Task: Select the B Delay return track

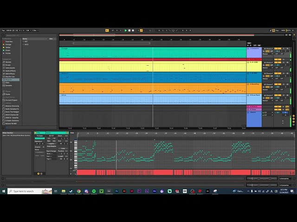Action: pos(254,110)
